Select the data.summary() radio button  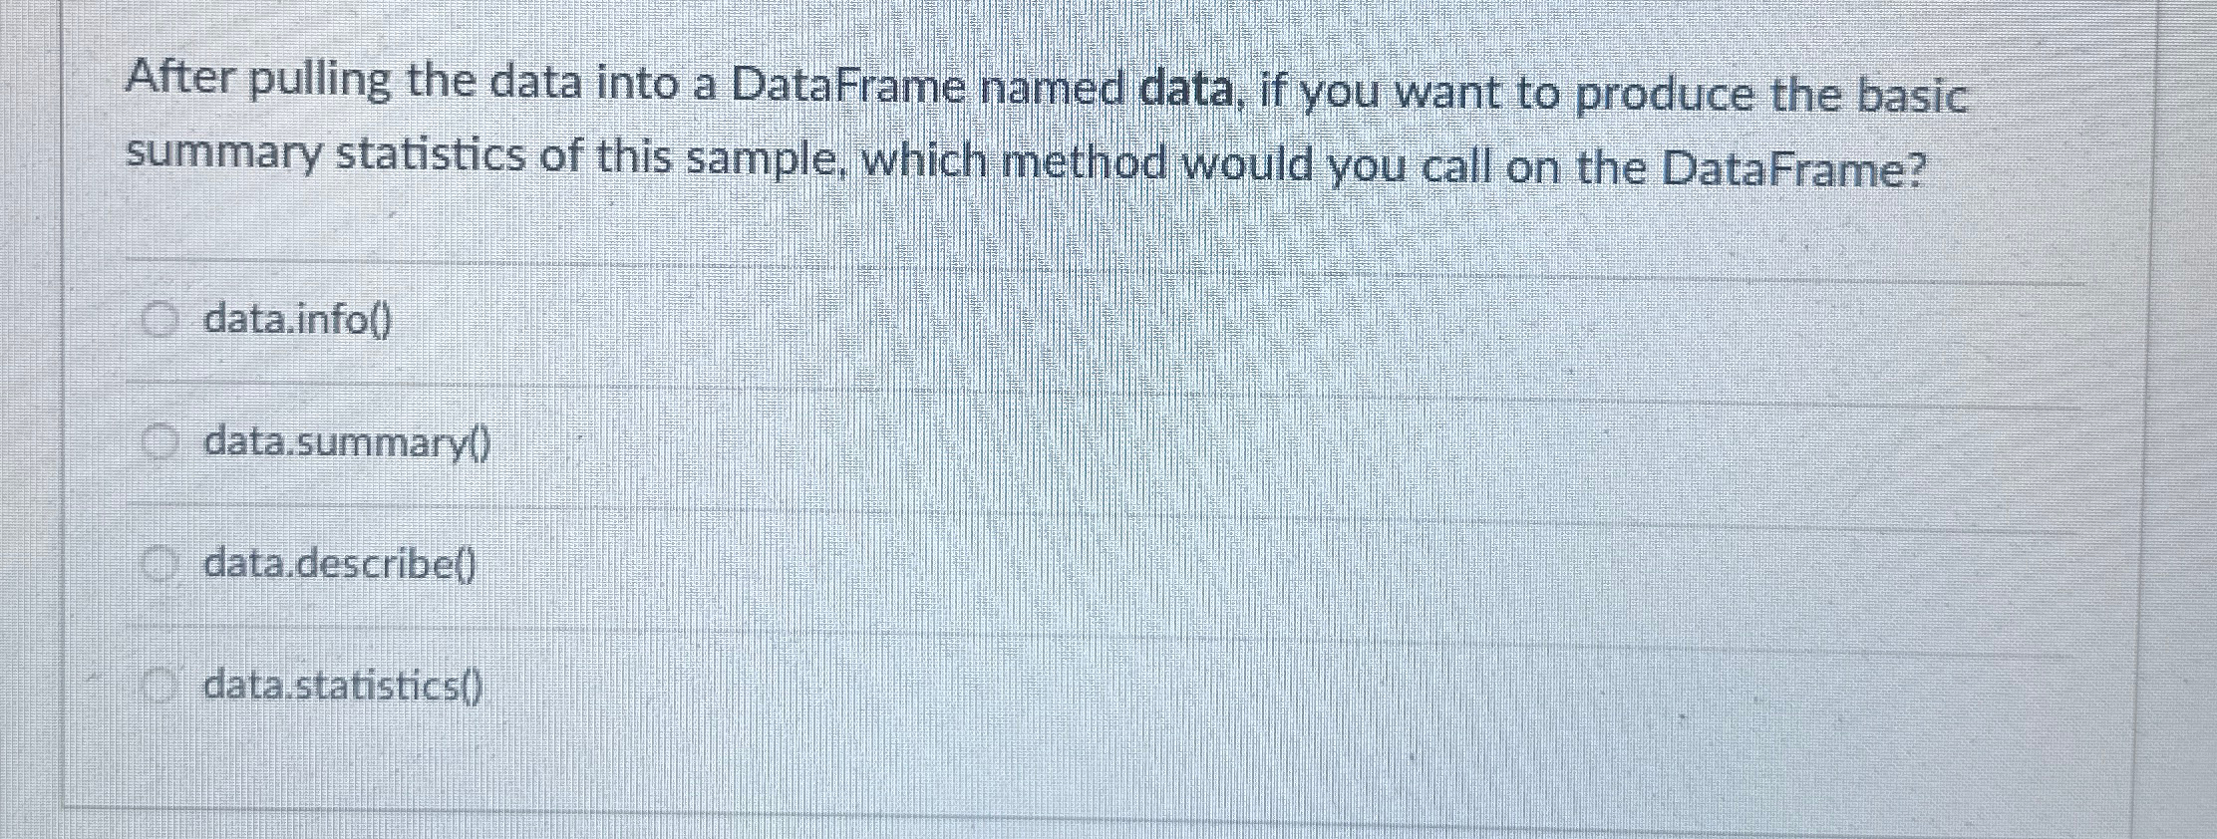point(162,440)
